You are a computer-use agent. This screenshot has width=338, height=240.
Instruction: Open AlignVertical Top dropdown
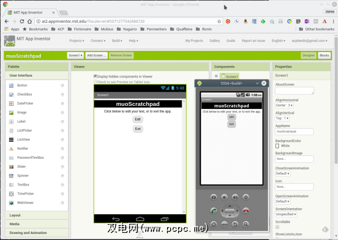(x=282, y=118)
